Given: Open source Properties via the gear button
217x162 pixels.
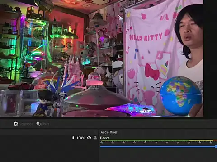Looking at the screenshot, I should [23, 124].
